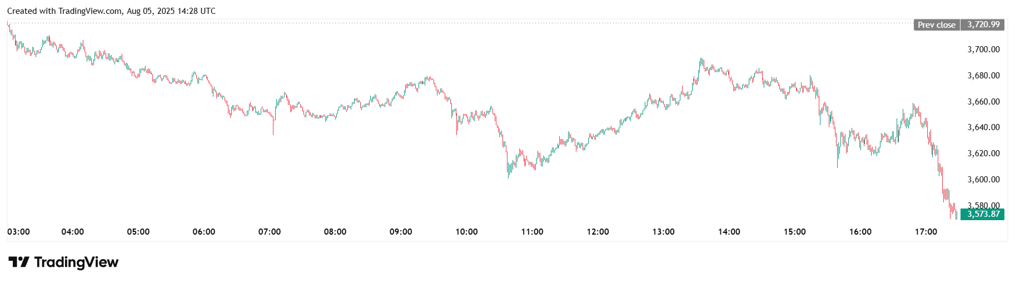
Task: Click the 3,720.99 previous close value
Action: [983, 25]
